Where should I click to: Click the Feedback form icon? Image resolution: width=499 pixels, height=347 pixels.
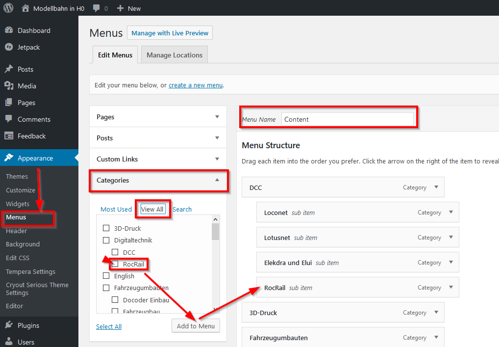pos(9,136)
